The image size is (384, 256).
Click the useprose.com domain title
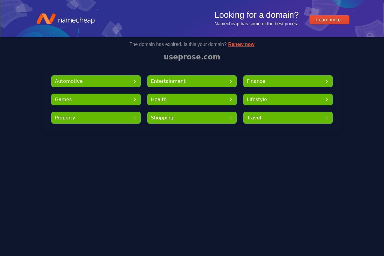(x=192, y=57)
